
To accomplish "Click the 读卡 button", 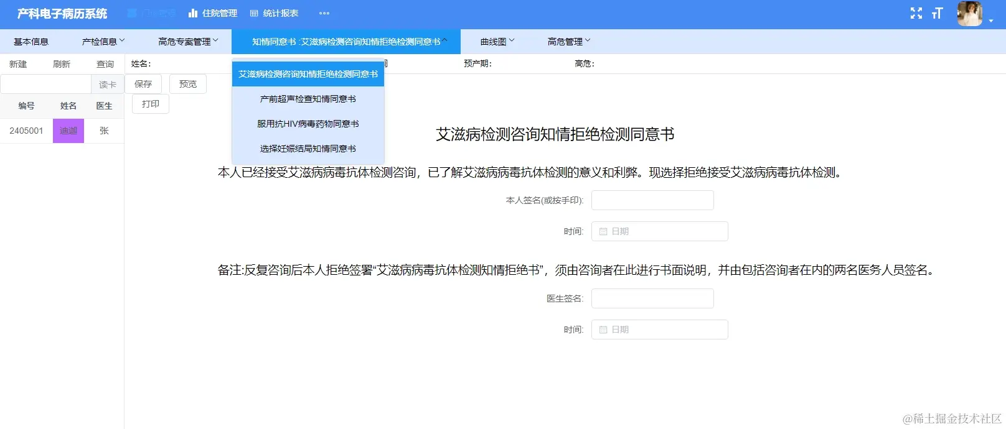I will point(108,85).
